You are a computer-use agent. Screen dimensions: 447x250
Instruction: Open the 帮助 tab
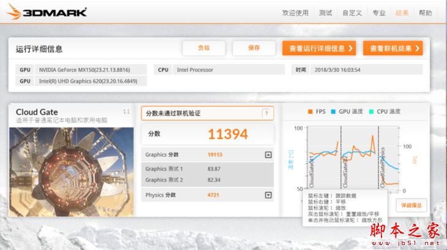(x=426, y=13)
